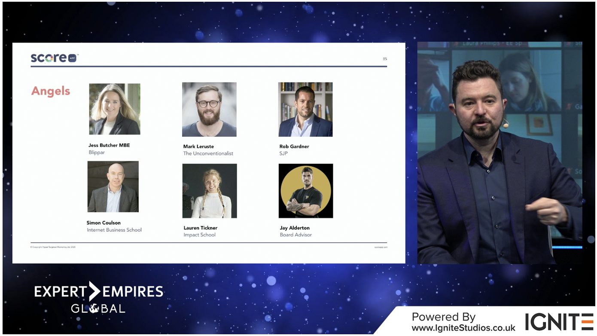
Task: Select Jess Butcher MBE's photo
Action: (x=115, y=109)
